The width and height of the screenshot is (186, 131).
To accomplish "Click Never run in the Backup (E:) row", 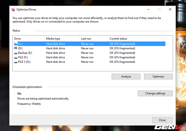I will pyautogui.click(x=87, y=53).
